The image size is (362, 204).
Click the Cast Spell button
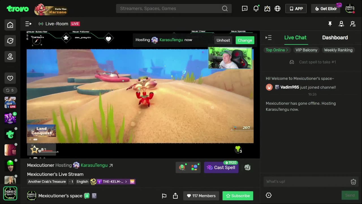pyautogui.click(x=221, y=167)
